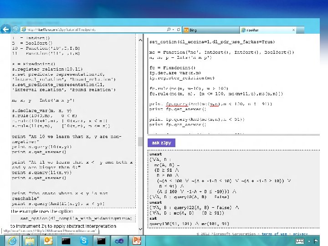Click the first 'print fp.get_answer()' line
Screen dimensions: 328x246
tap(178, 109)
